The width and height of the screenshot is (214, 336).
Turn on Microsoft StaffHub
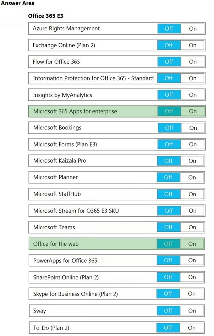[192, 194]
